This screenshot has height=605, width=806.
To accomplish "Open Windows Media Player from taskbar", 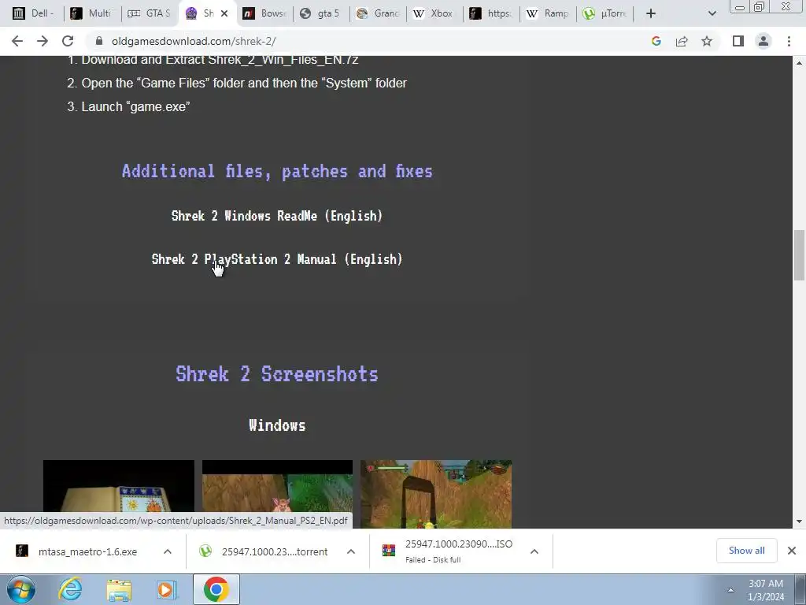I will click(x=166, y=589).
